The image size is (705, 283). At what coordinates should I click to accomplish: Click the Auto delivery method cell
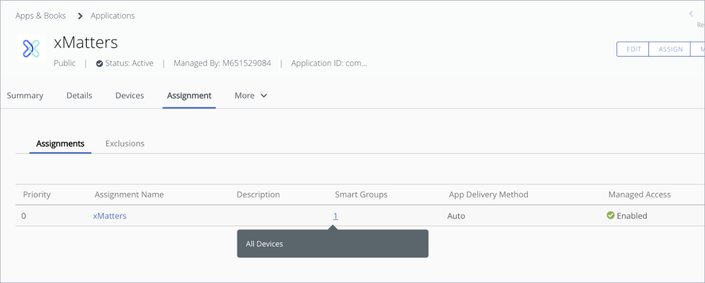tap(456, 216)
